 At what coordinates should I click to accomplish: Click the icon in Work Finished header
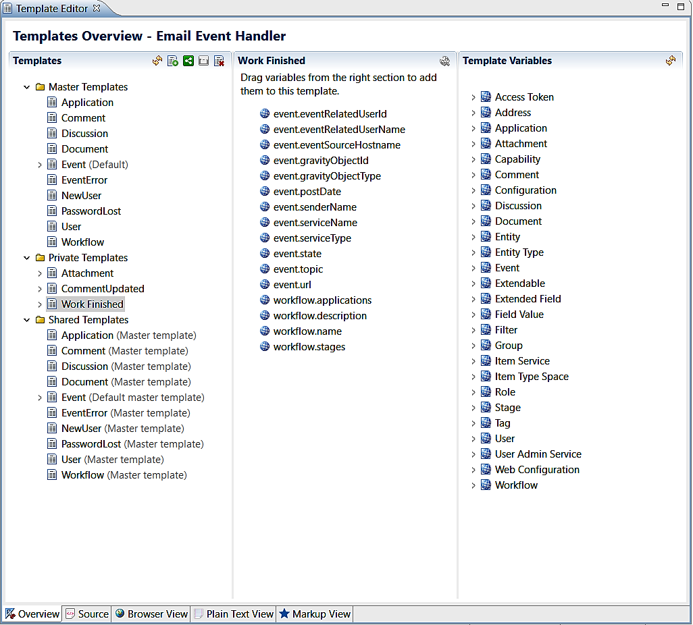tap(444, 61)
